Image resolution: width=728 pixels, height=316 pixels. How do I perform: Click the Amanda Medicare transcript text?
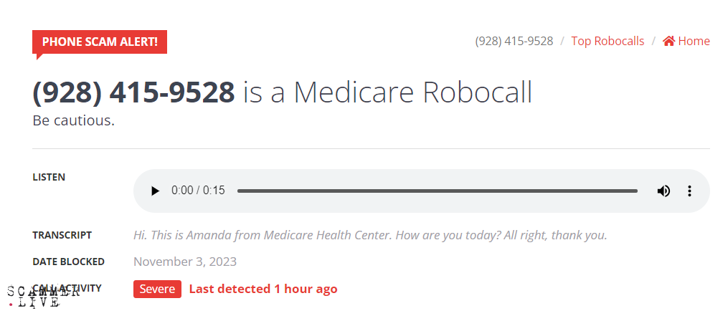[x=370, y=235]
